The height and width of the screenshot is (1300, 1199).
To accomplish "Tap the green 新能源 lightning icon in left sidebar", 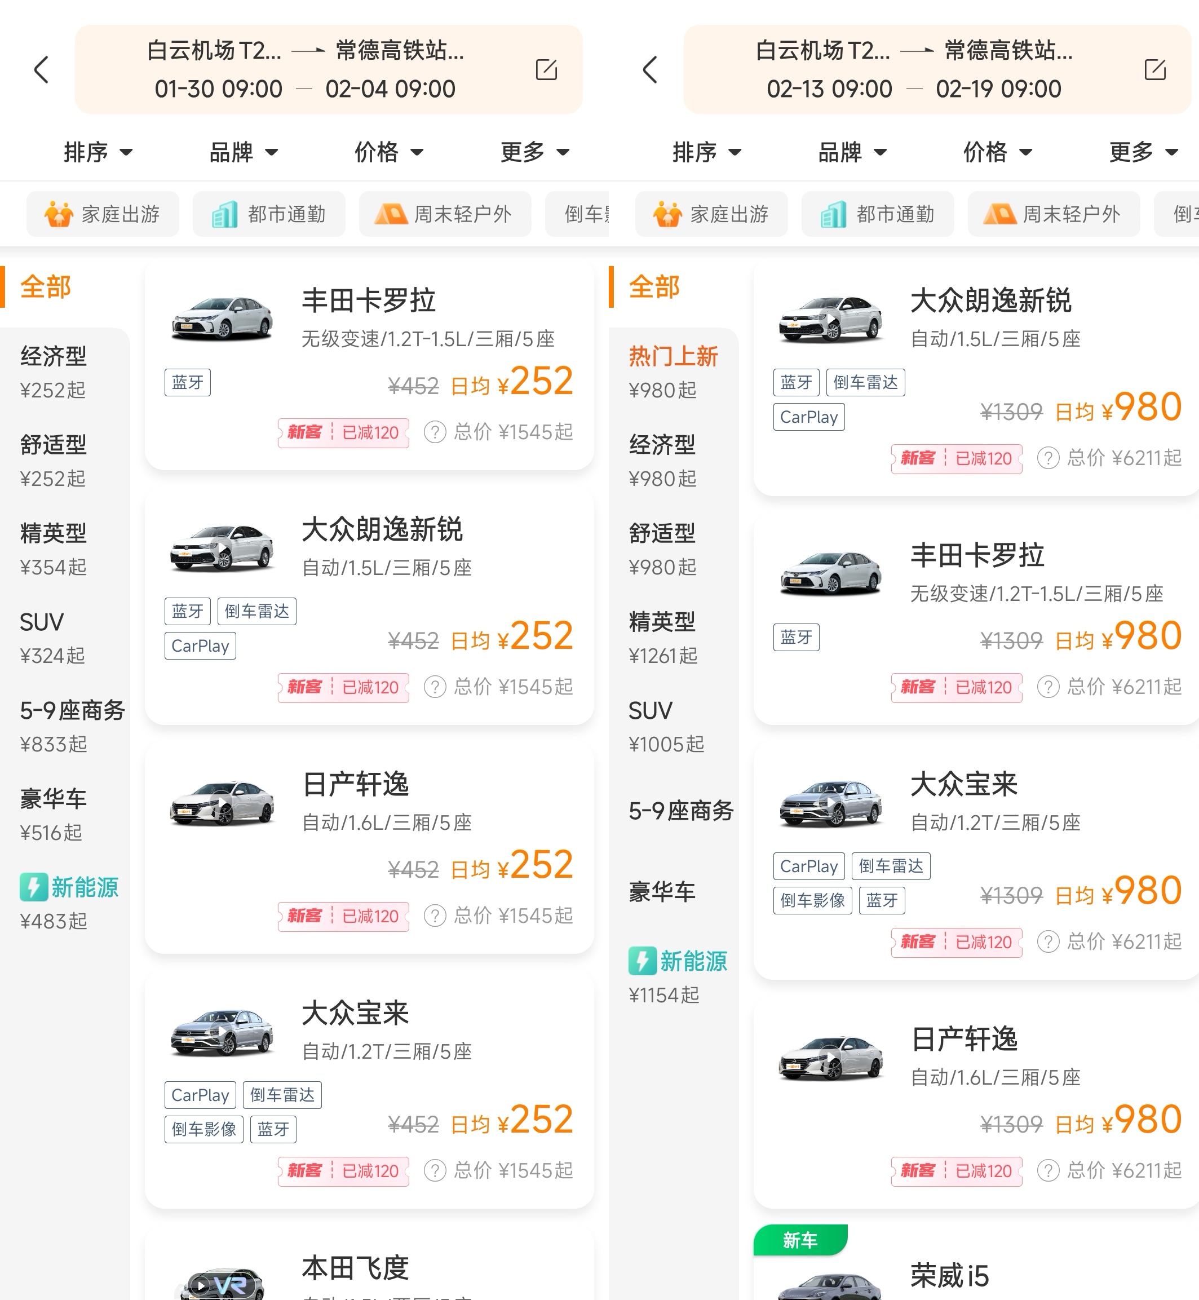I will click(x=34, y=887).
